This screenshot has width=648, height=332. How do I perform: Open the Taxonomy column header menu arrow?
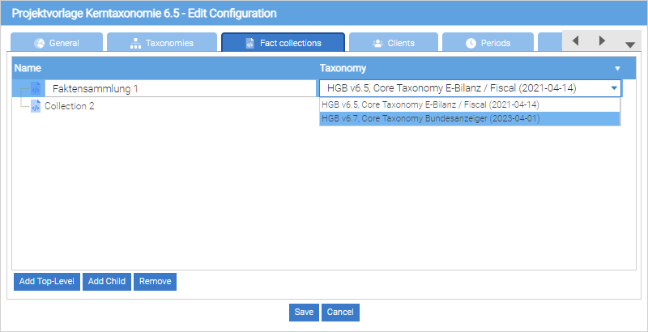point(617,69)
